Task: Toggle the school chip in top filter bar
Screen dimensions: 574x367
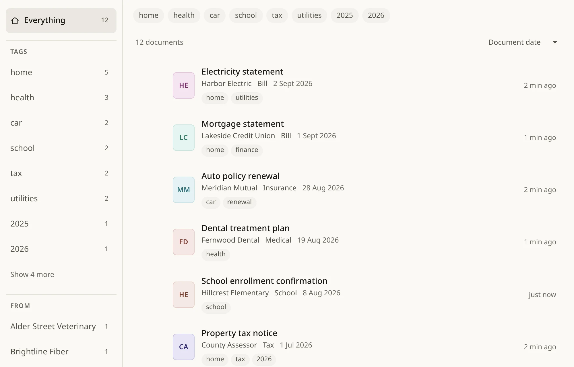Action: tap(246, 15)
